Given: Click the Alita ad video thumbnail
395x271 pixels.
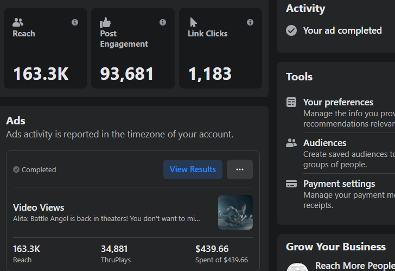Looking at the screenshot, I should point(235,212).
